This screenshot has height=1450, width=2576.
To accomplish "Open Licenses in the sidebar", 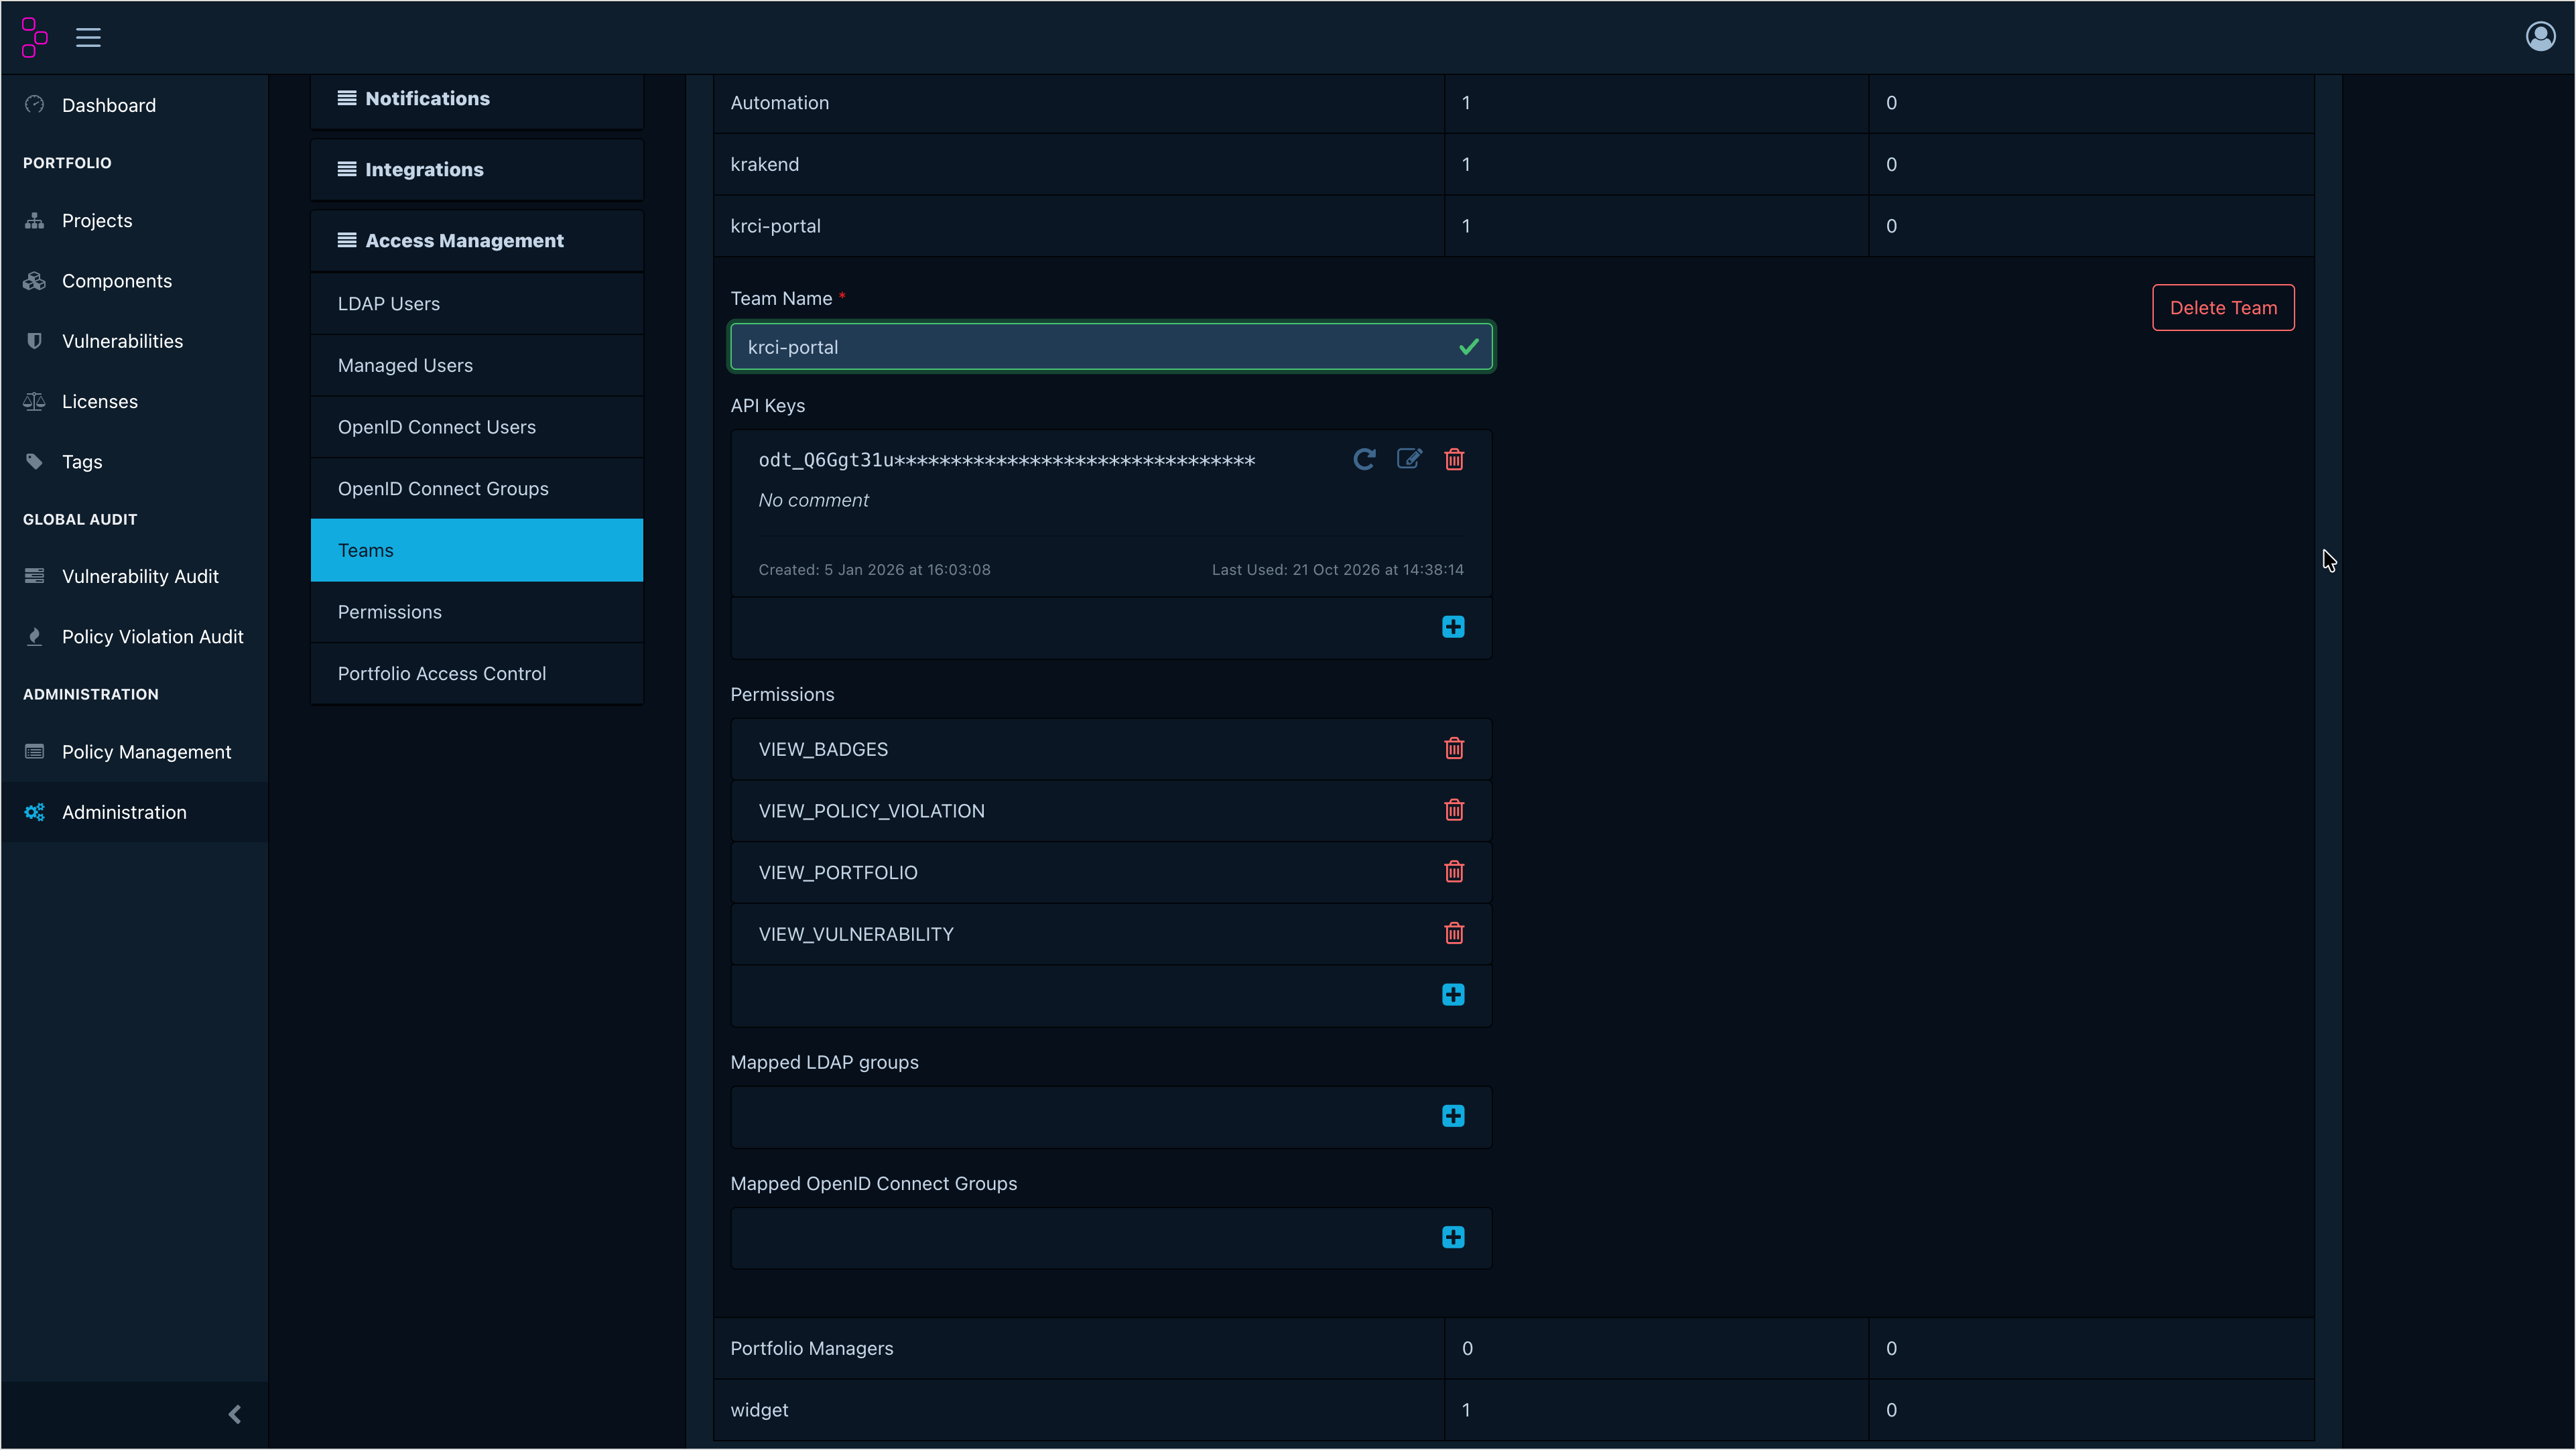I will 134,401.
